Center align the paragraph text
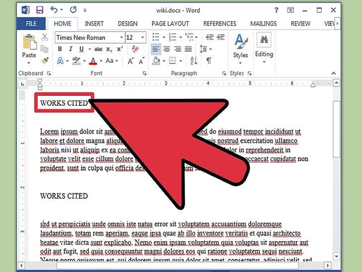The height and width of the screenshot is (272, 362). pos(167,49)
